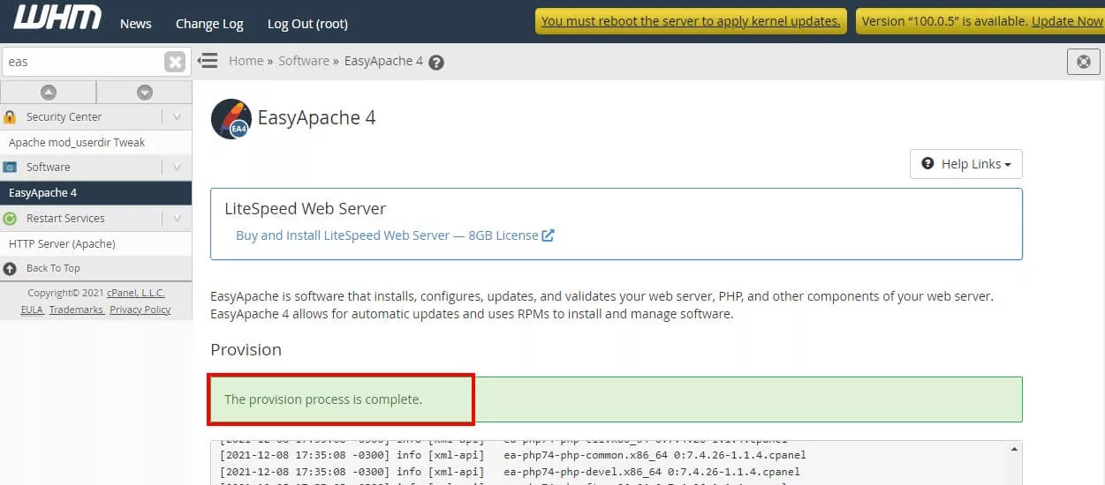Collapse the Security Center section chevron
The height and width of the screenshot is (485, 1105).
(x=177, y=116)
